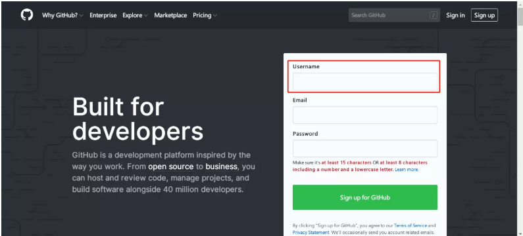Open the Privacy Statement link
Viewport: 523px width, 236px height.
[x=311, y=232]
